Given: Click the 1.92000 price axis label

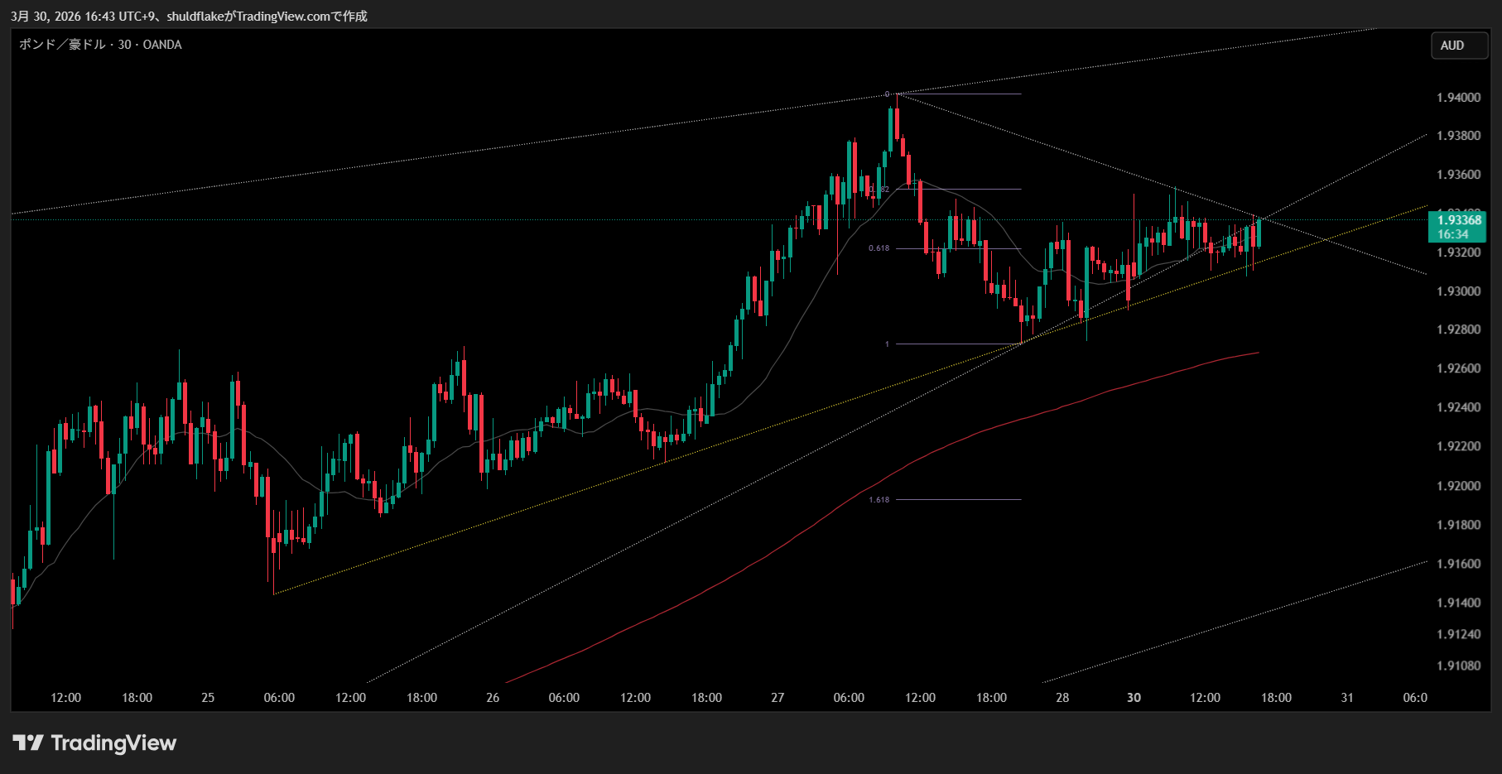Looking at the screenshot, I should pyautogui.click(x=1458, y=486).
